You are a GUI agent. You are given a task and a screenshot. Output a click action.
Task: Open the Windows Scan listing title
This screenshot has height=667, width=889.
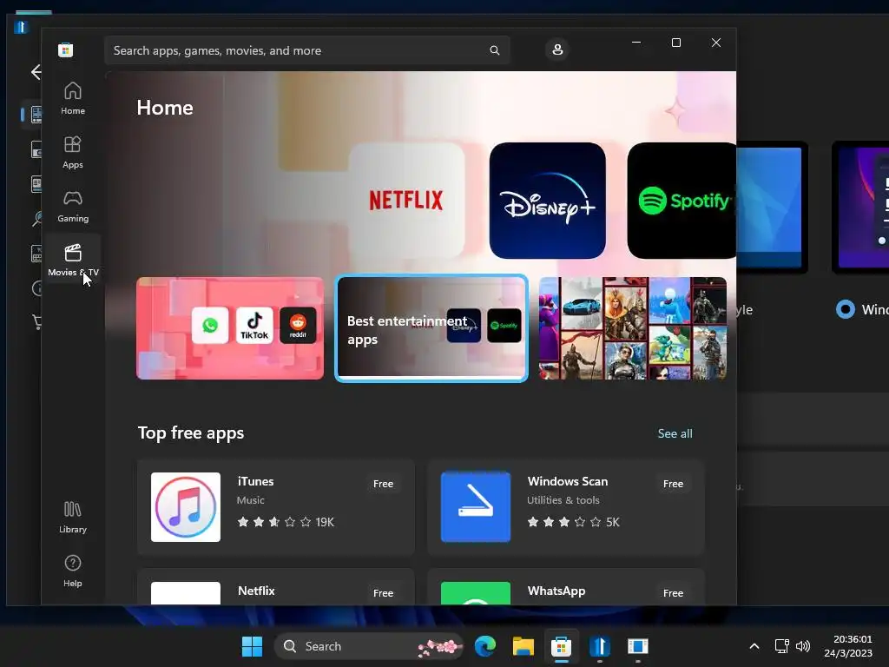point(568,481)
